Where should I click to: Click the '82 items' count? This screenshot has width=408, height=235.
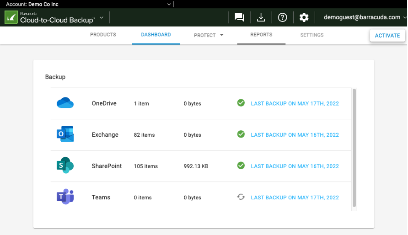pyautogui.click(x=144, y=135)
